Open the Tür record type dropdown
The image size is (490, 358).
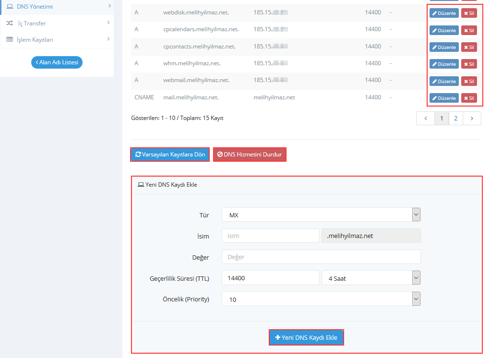[321, 215]
